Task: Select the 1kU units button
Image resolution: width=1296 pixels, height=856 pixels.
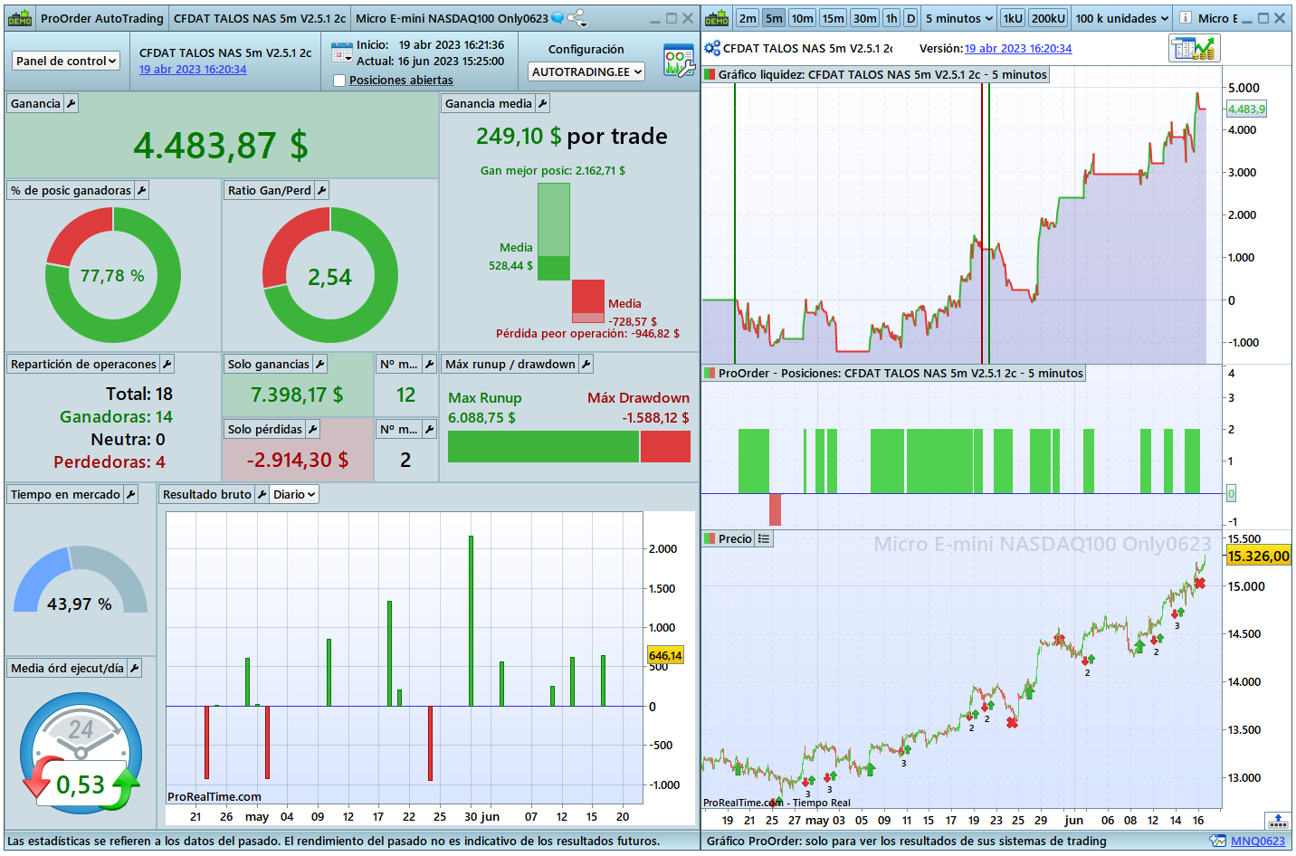Action: coord(1013,18)
